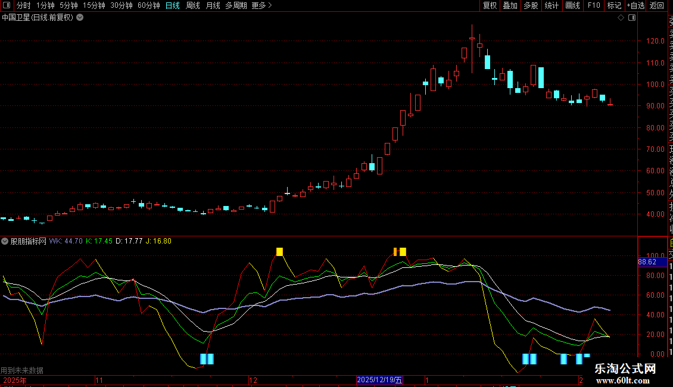Switch to 分时 intraday view
This screenshot has width=673, height=387.
tap(24, 5)
